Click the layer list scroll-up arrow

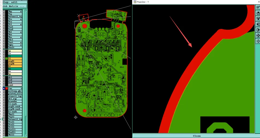[x=26, y=10]
